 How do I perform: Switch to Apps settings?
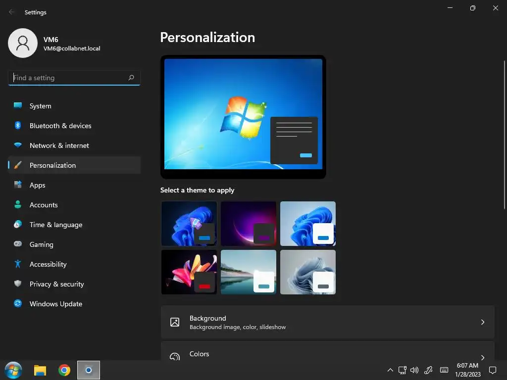(x=74, y=185)
